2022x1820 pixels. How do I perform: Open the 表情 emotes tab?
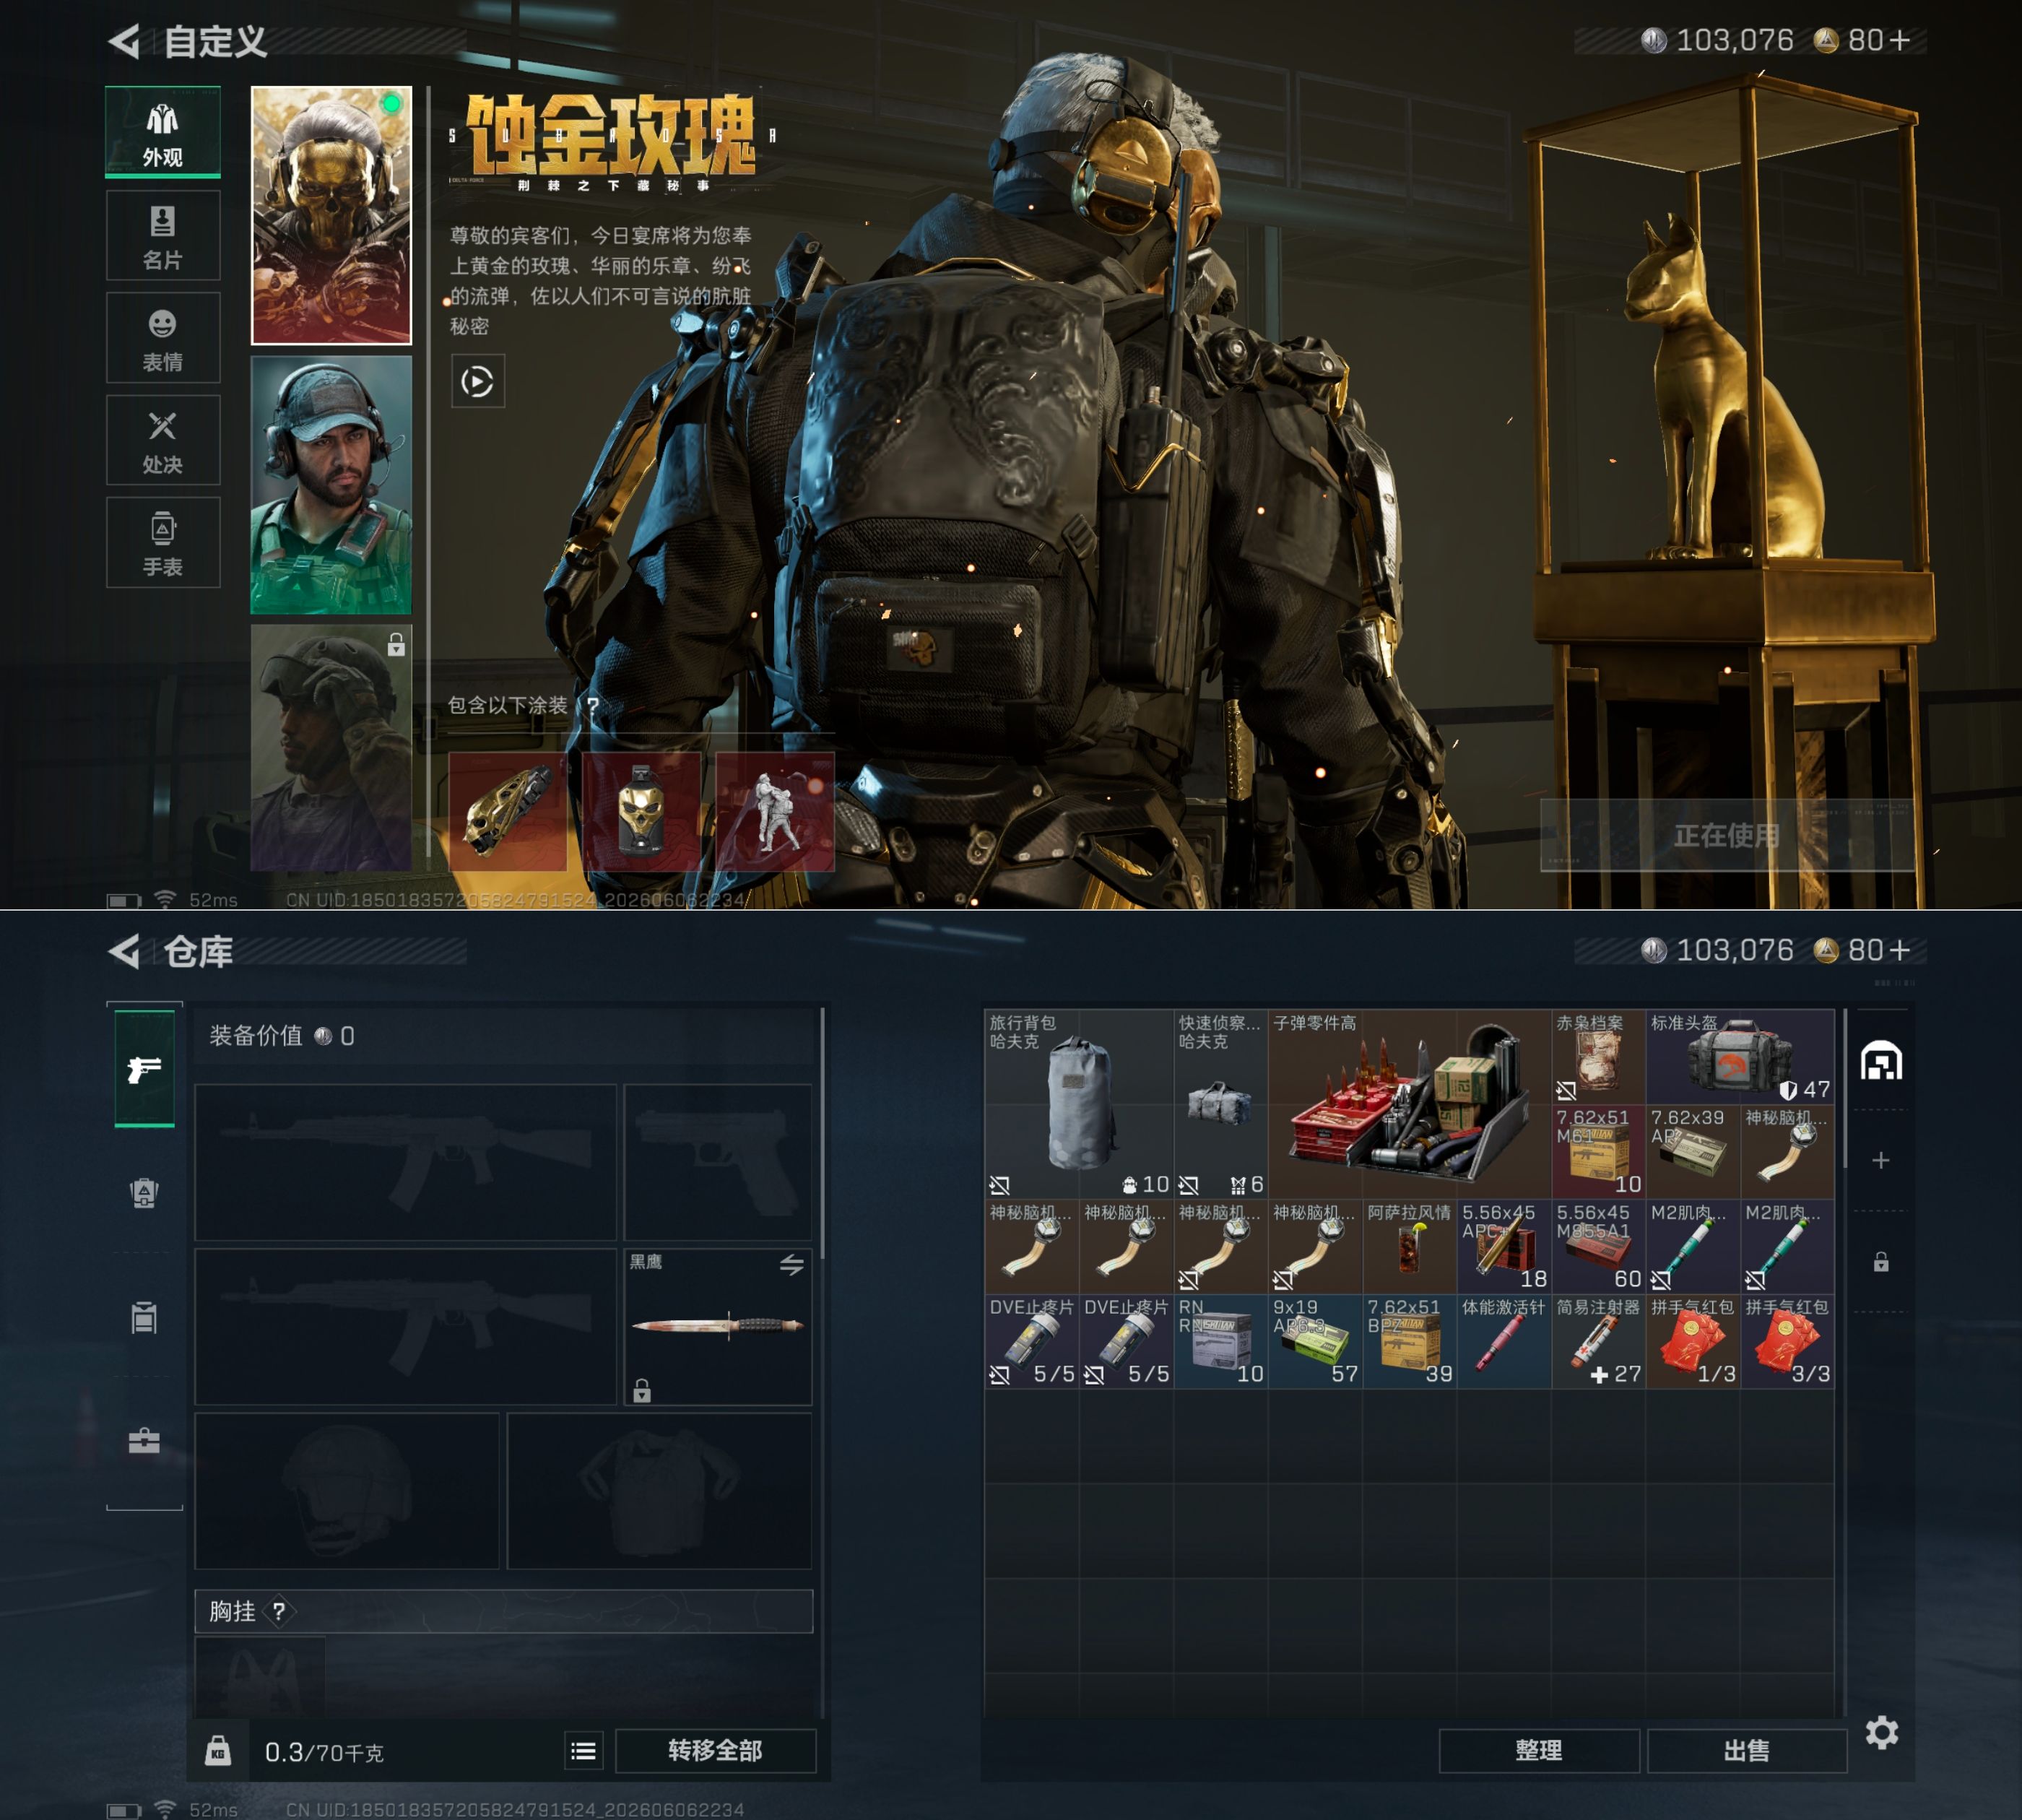point(163,338)
